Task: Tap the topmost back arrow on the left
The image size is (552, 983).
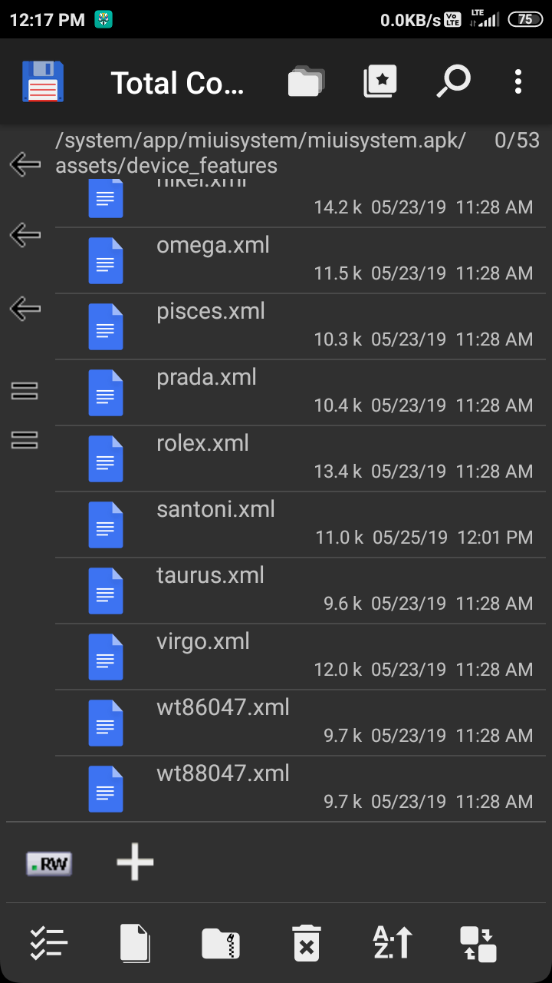Action: [25, 164]
